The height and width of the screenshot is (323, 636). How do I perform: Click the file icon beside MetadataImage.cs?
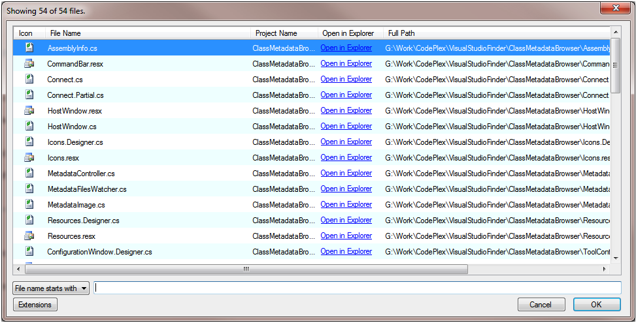coord(29,204)
